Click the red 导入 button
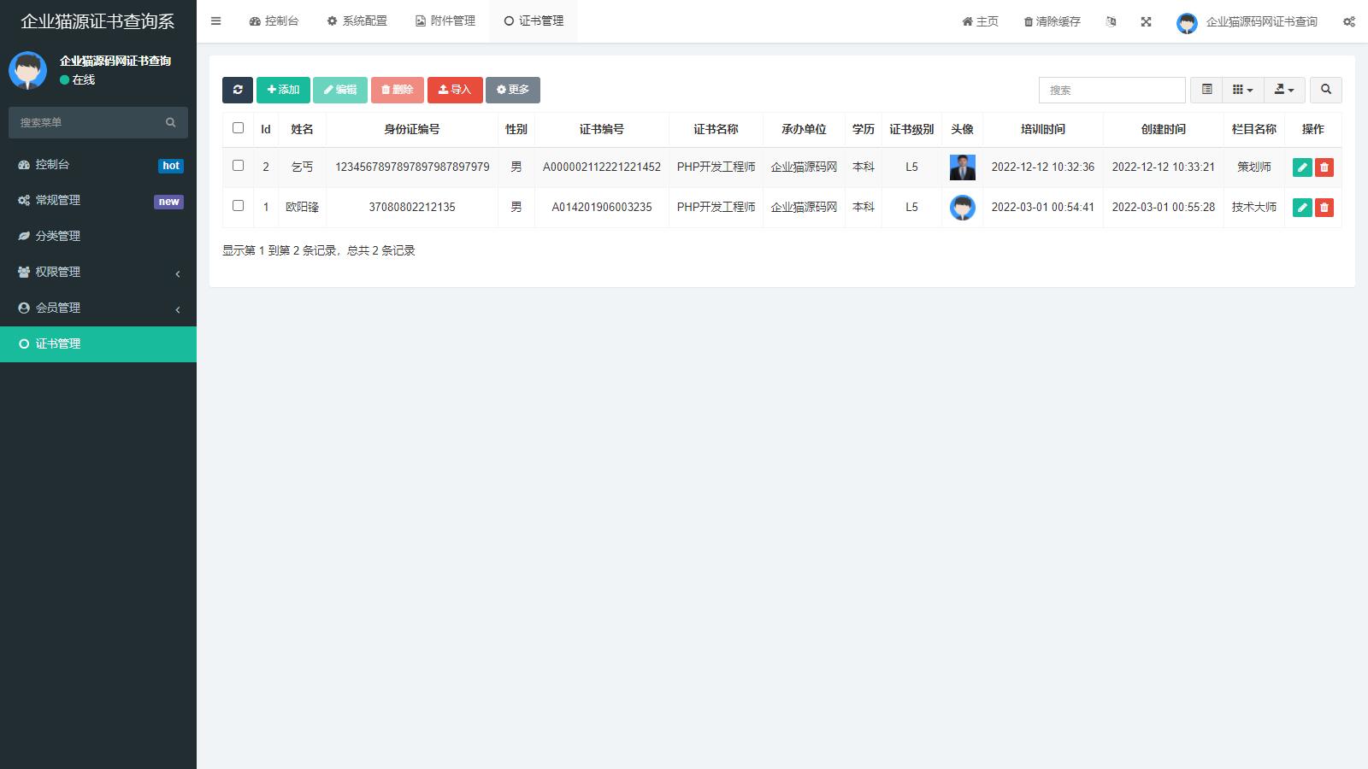 455,90
